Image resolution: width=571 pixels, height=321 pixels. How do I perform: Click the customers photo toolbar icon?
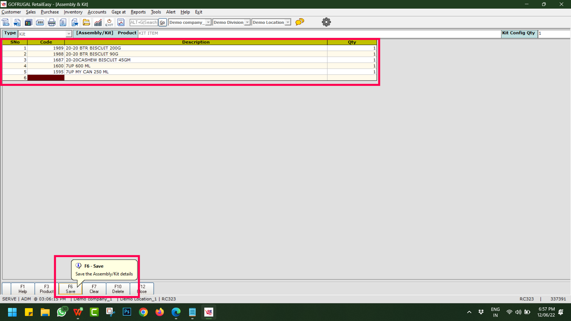(x=28, y=22)
